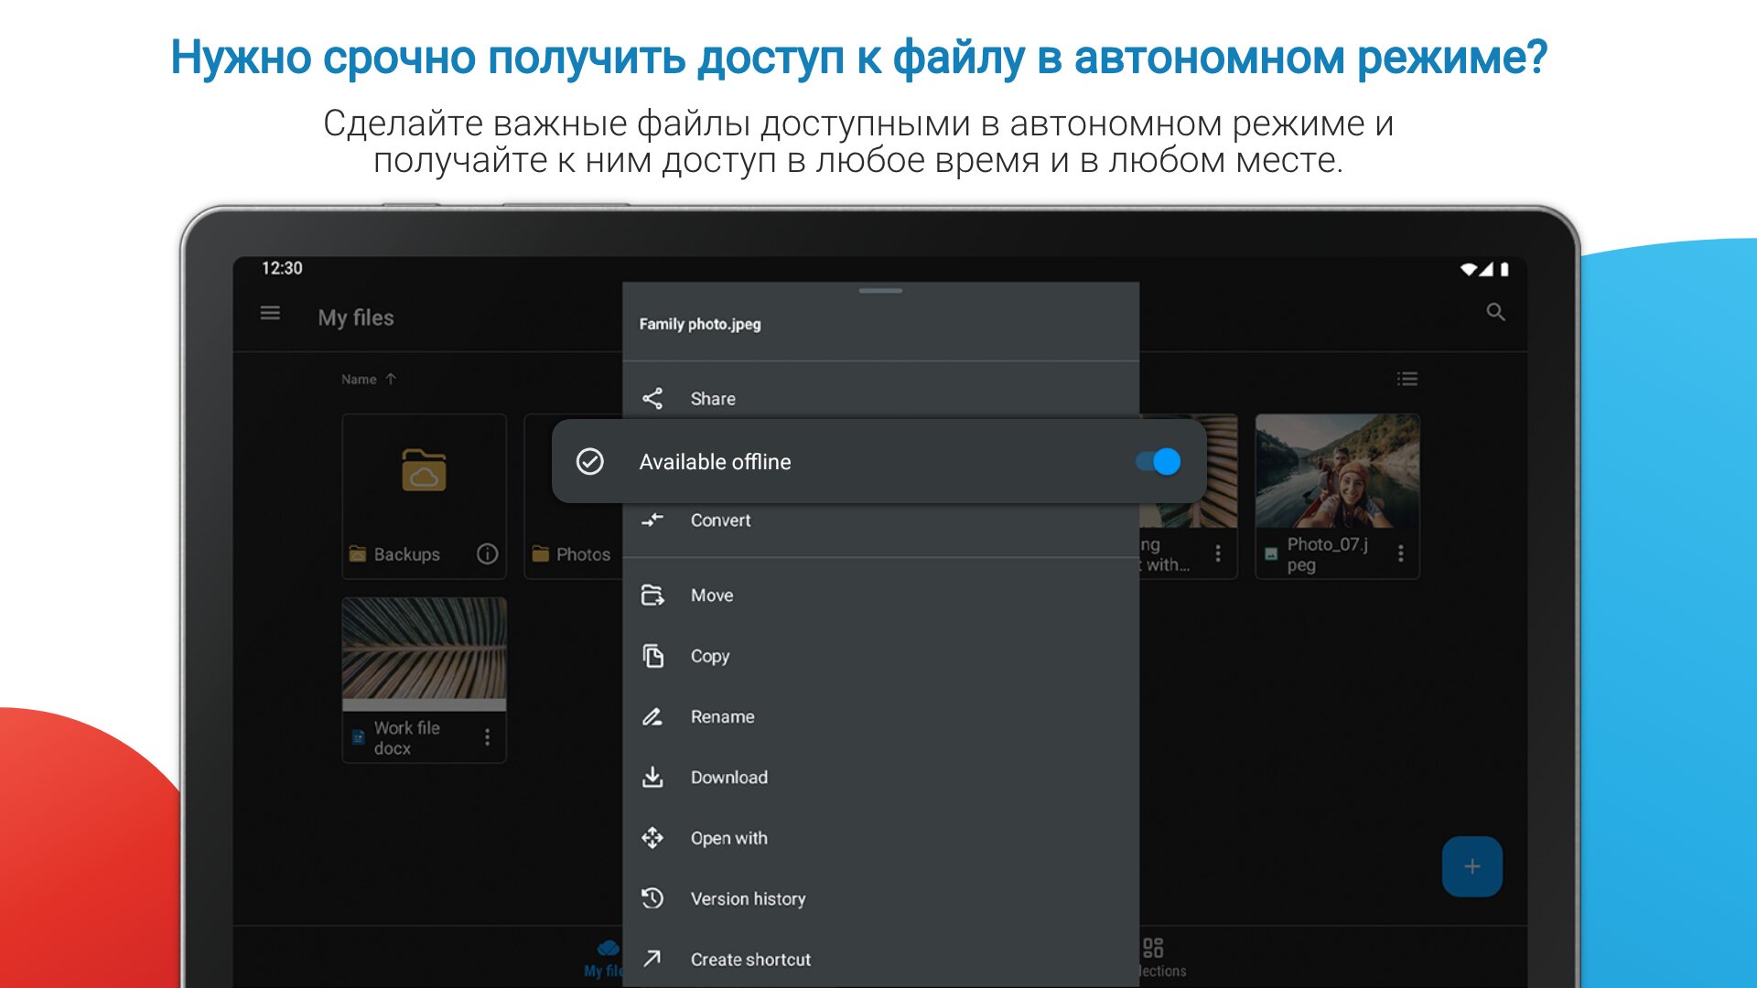Select Create shortcut menu entry
The image size is (1757, 988).
(x=750, y=960)
